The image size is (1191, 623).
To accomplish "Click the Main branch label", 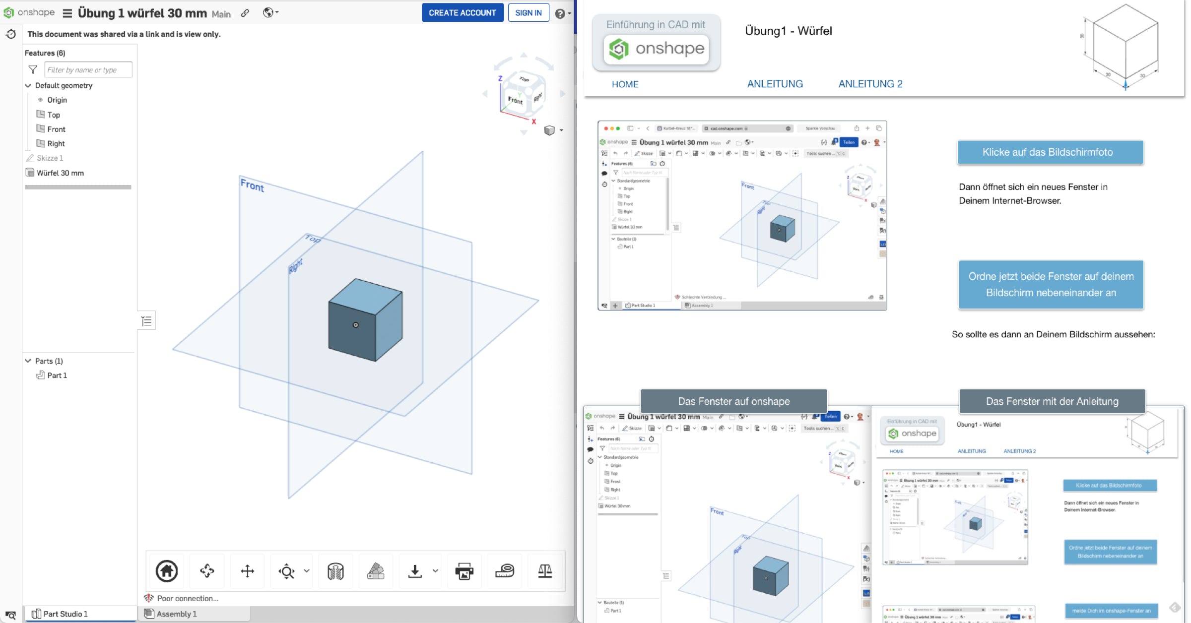I will pyautogui.click(x=221, y=14).
